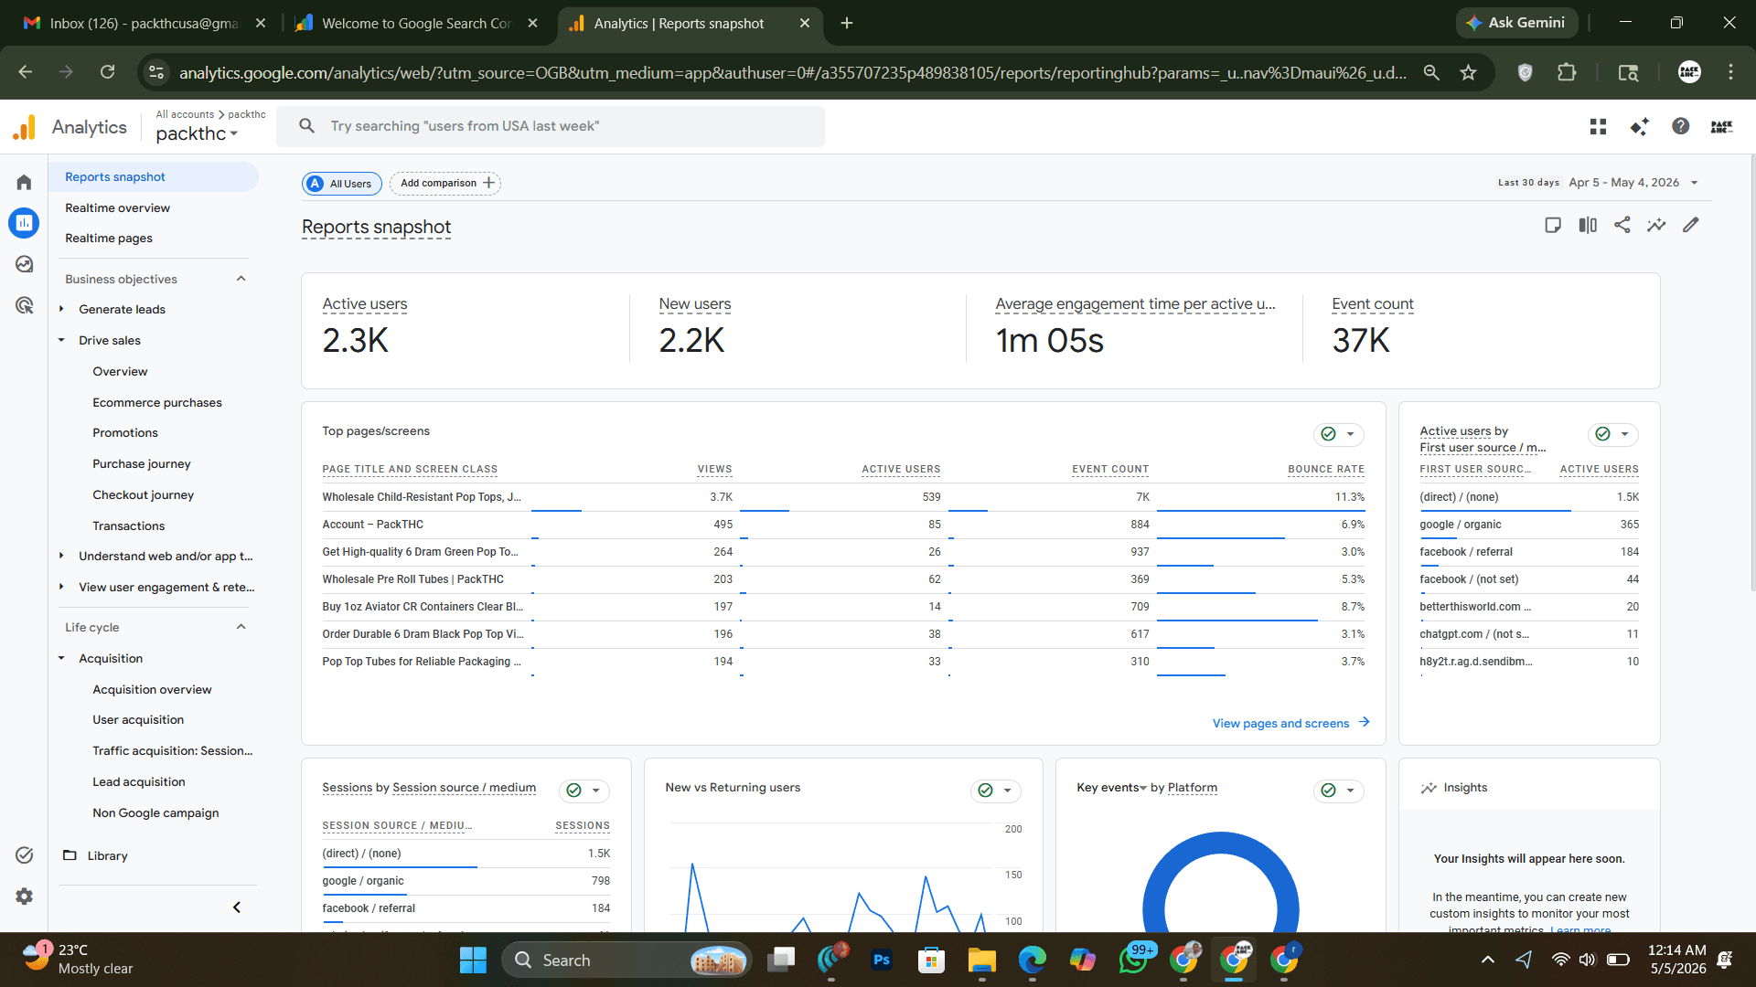Screen dimensions: 1756x987
Task: Click the Add comparison button
Action: pos(445,183)
